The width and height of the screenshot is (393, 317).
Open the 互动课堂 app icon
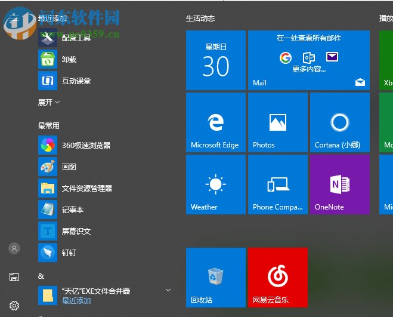click(x=48, y=81)
